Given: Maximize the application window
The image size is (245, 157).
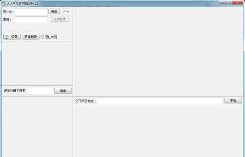Looking at the screenshot, I should point(229,3).
